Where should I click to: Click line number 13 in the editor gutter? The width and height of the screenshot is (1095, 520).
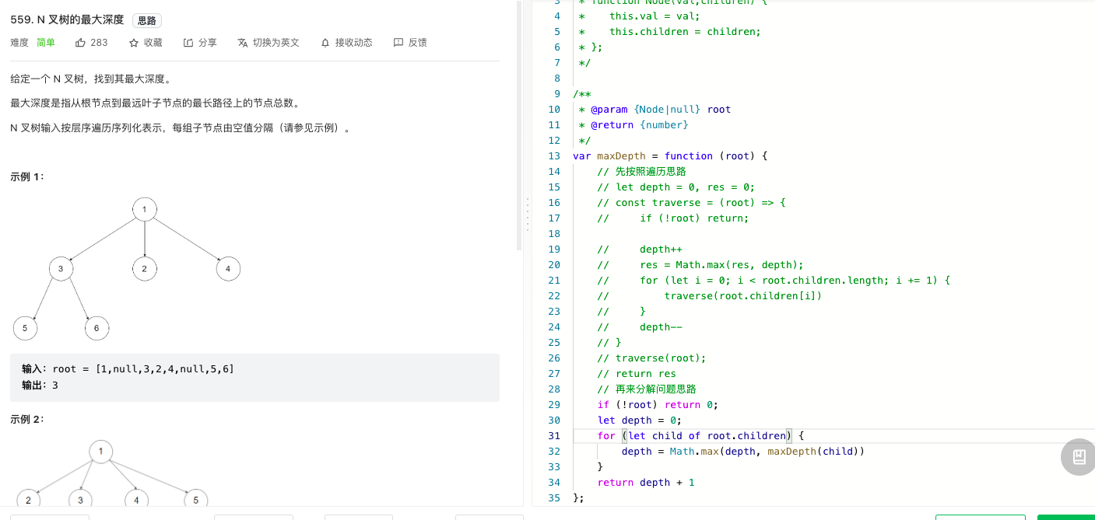pyautogui.click(x=553, y=155)
